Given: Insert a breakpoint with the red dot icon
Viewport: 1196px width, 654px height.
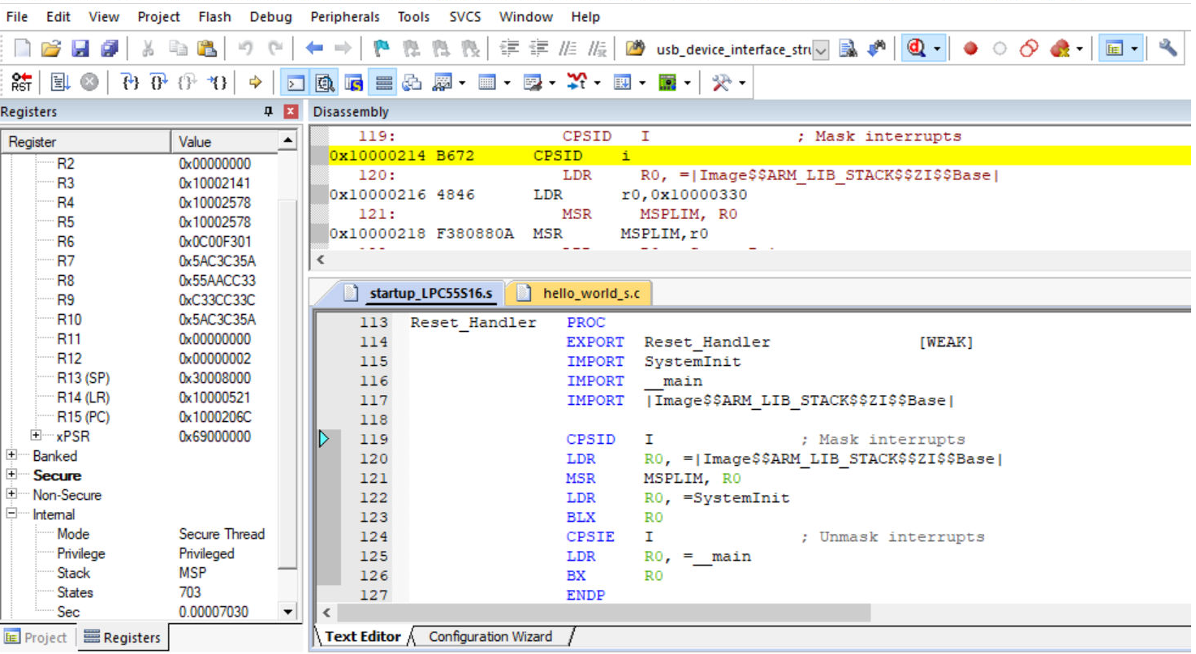Looking at the screenshot, I should click(970, 49).
